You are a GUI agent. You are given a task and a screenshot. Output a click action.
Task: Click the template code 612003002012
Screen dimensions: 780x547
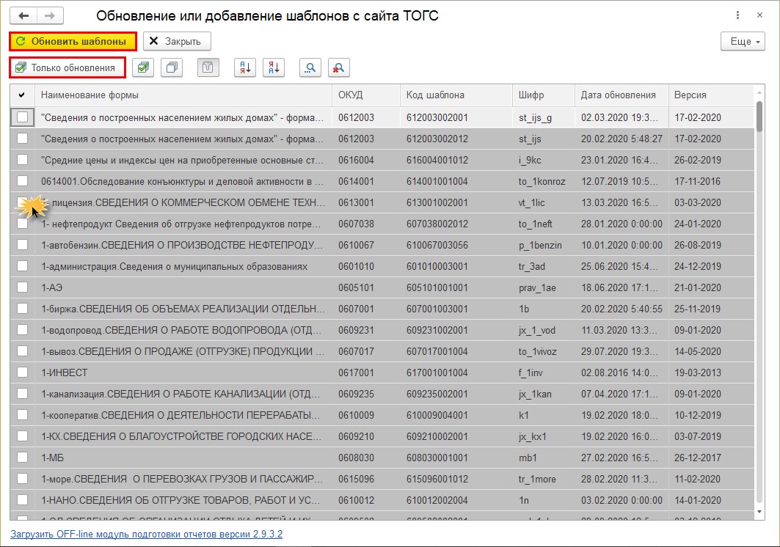[456, 139]
